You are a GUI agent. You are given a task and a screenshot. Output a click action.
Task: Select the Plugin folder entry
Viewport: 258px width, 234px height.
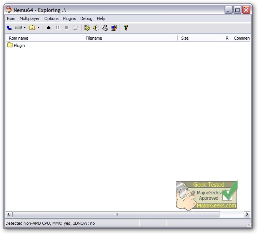pos(16,45)
